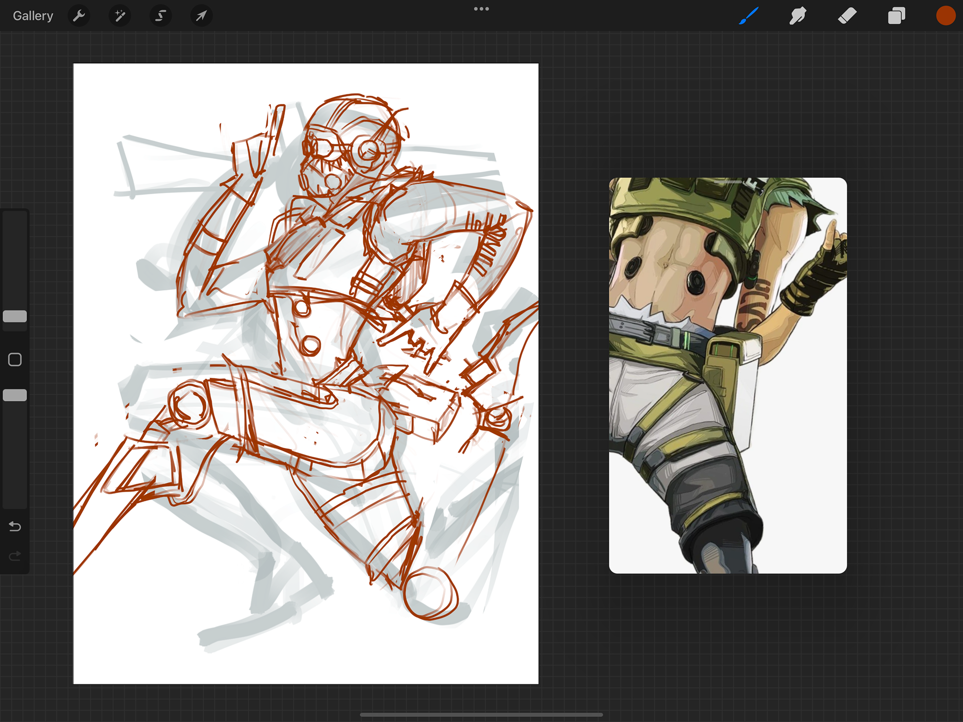
Task: Tap the reference window's top grab handle
Action: tap(728, 182)
